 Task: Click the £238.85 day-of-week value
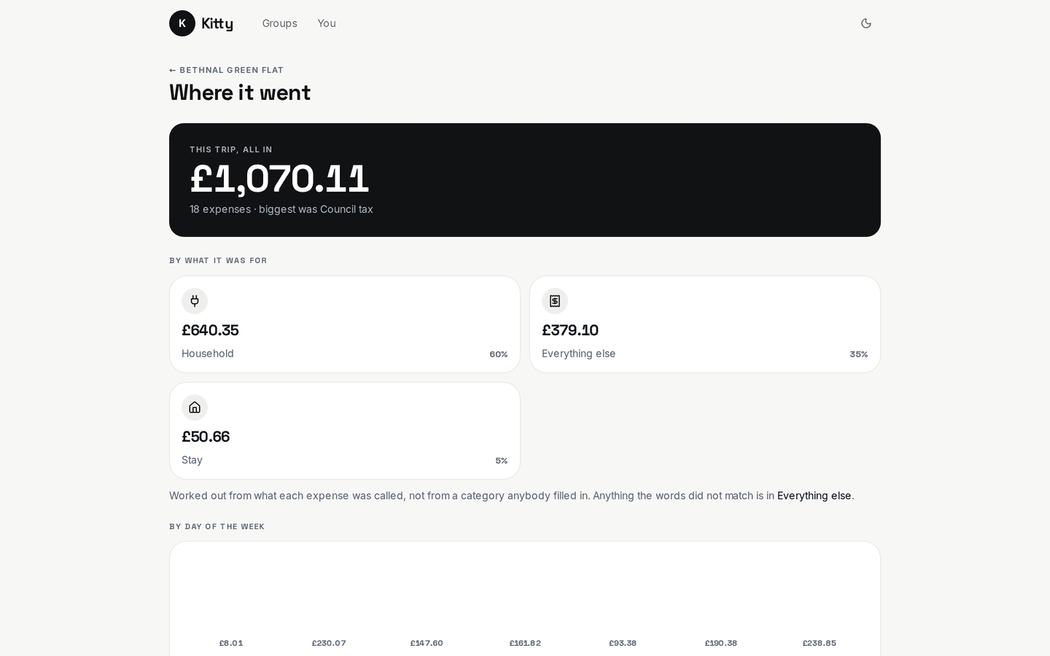pos(820,643)
